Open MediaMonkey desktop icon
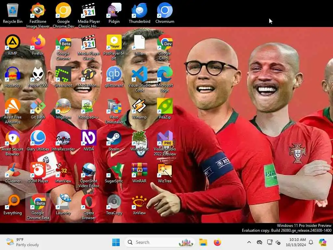333x250 pixels. point(89,77)
